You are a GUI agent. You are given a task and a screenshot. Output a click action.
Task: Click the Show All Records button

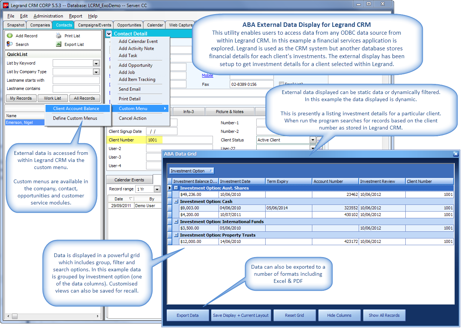(384, 315)
